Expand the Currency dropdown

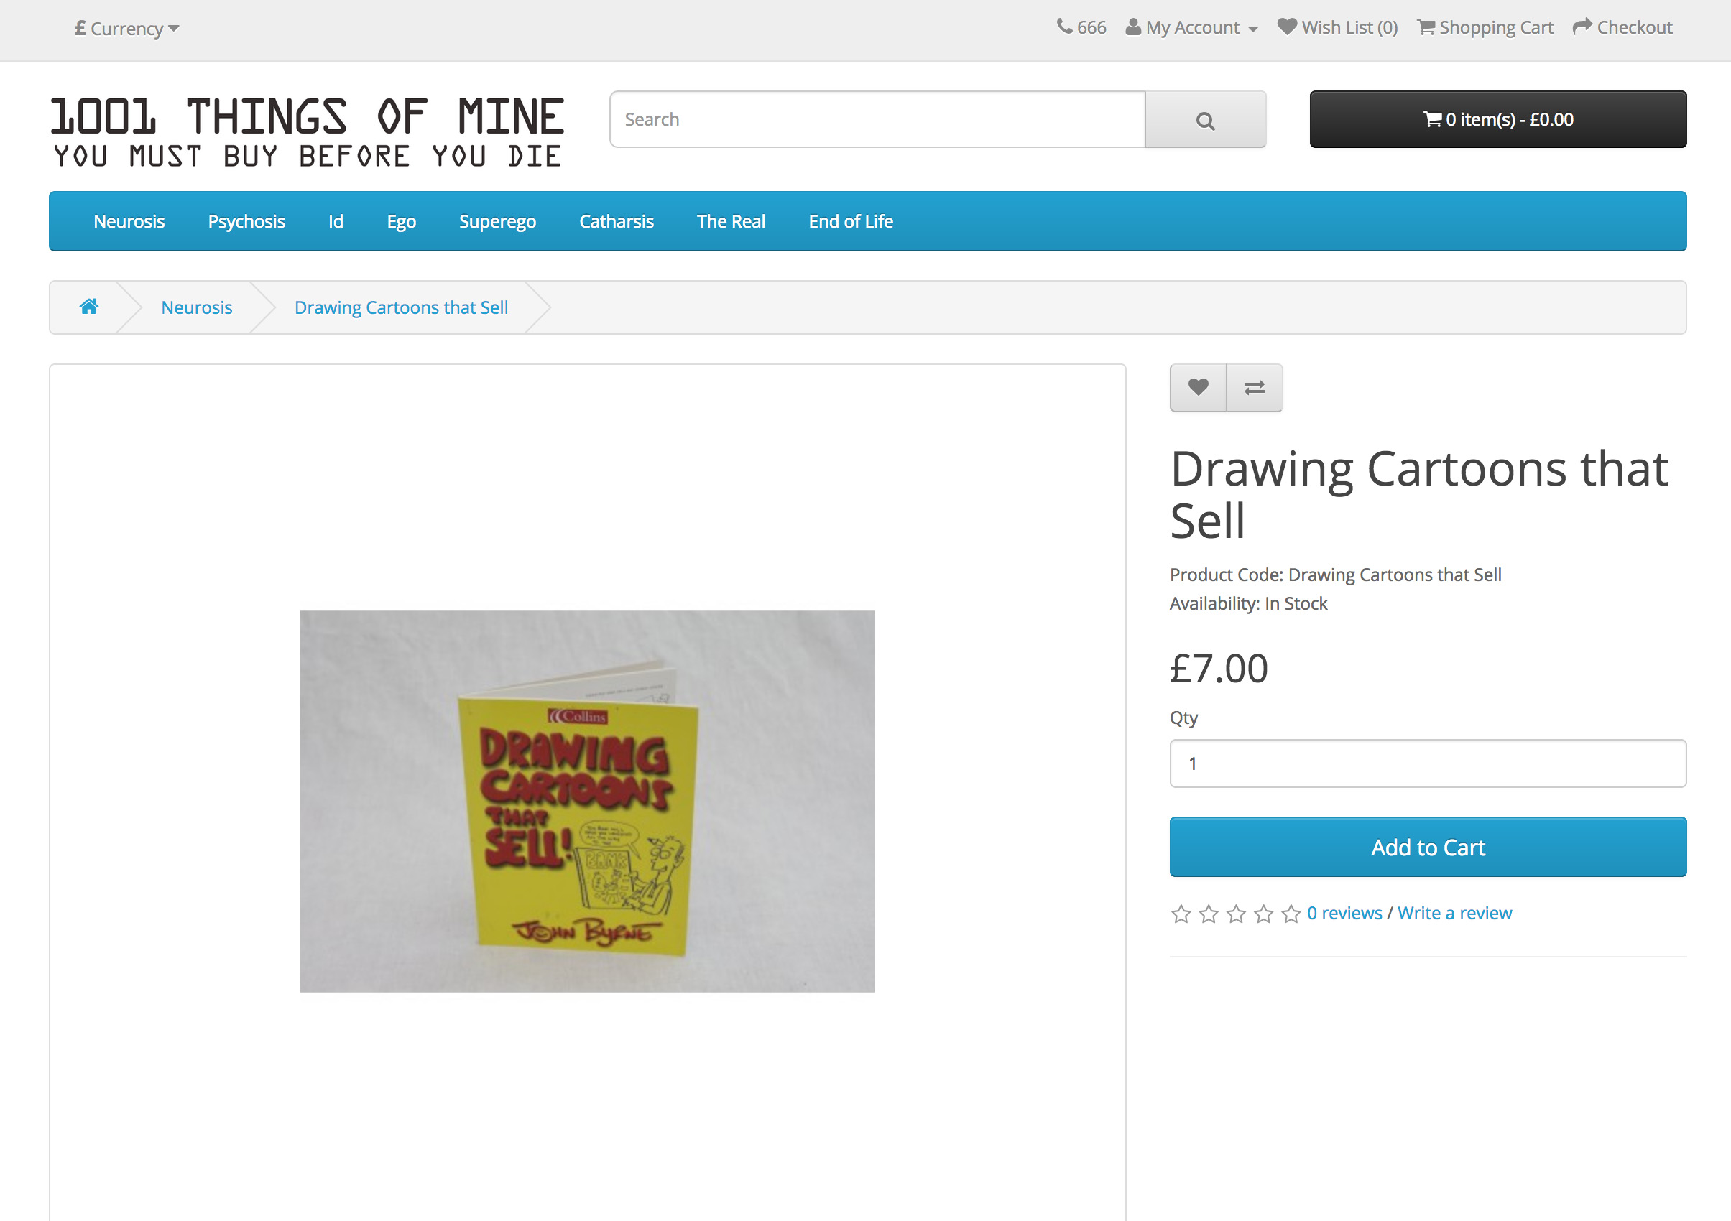pos(126,29)
